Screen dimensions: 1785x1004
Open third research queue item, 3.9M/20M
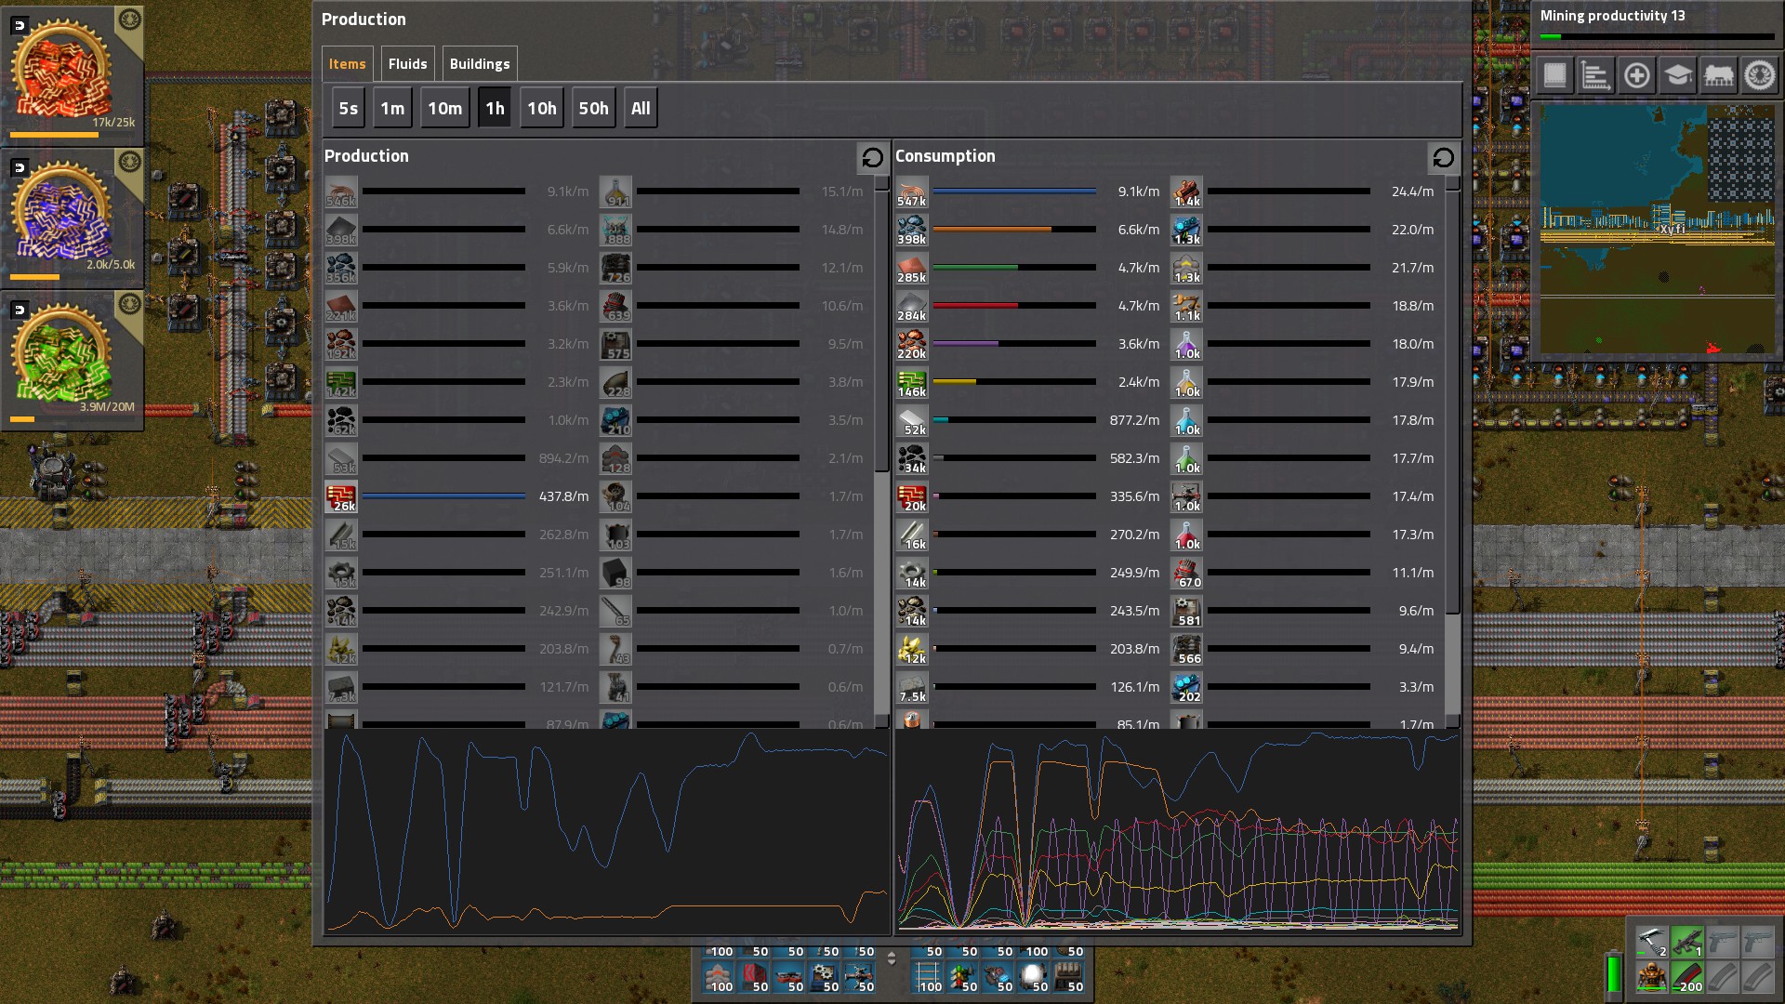[x=73, y=360]
